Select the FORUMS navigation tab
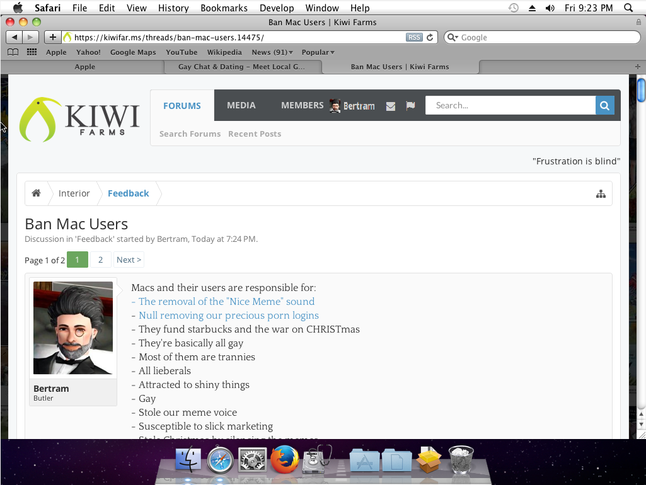Screen dimensions: 646x485 [182, 106]
